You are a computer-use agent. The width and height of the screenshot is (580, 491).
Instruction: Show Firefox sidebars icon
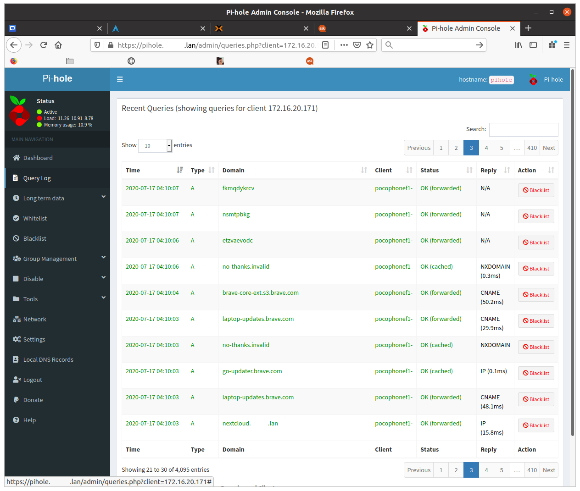[533, 45]
